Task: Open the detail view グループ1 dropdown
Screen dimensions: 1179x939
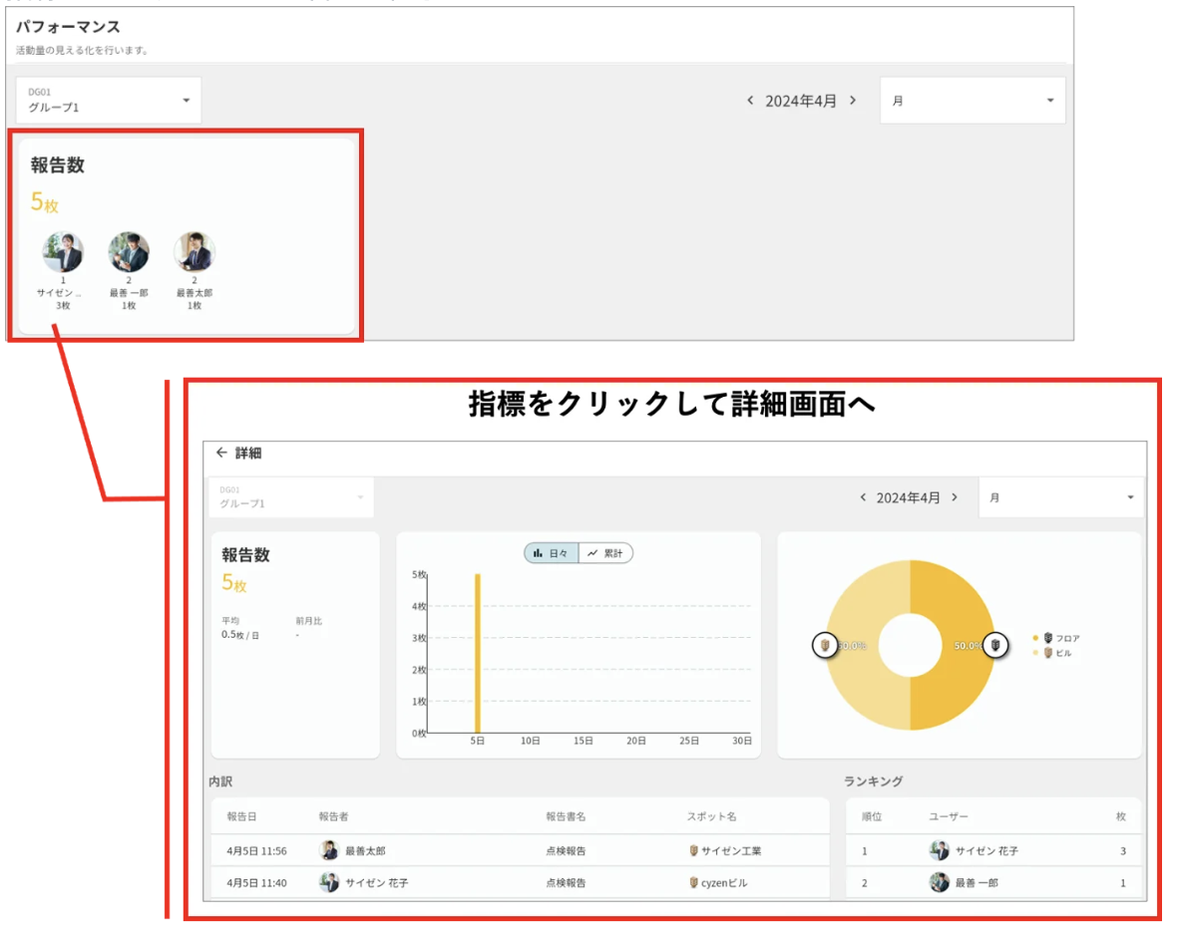Action: (291, 497)
